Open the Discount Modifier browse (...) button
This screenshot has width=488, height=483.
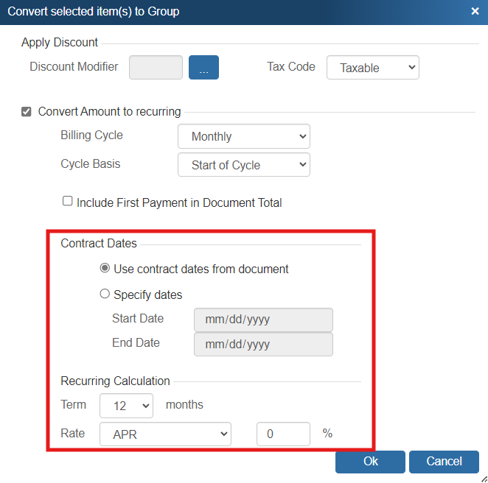203,68
